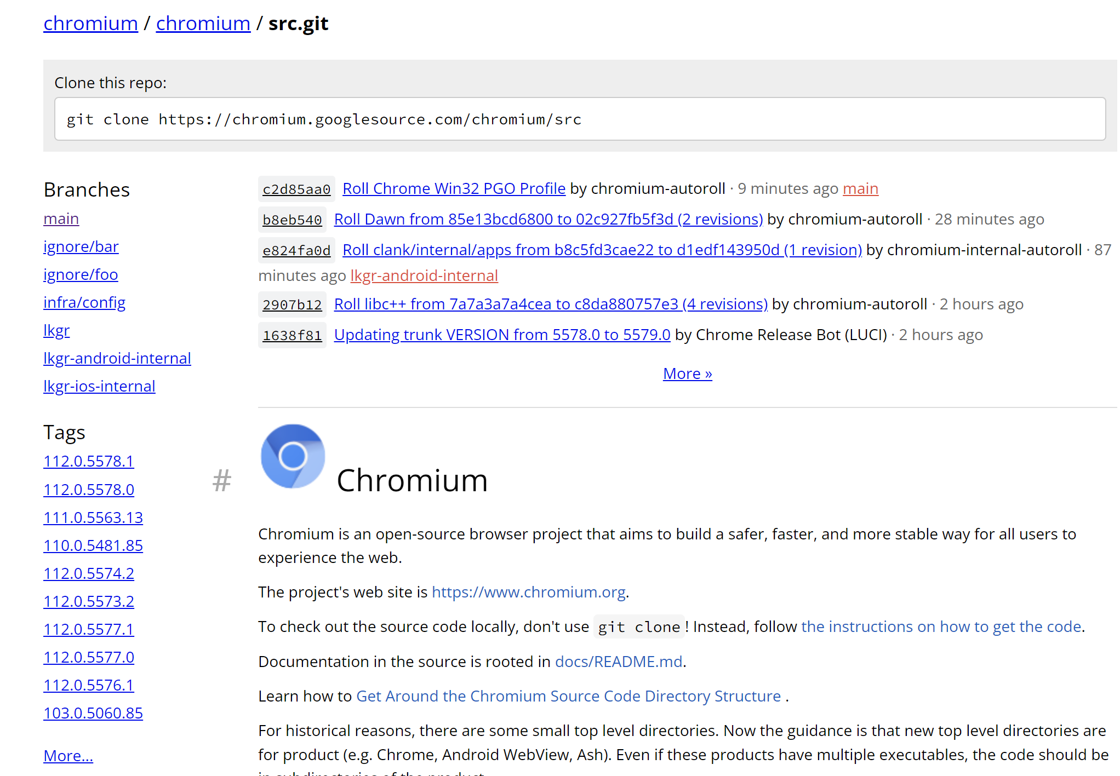Click the git clone URL field
This screenshot has width=1120, height=776.
coord(580,119)
